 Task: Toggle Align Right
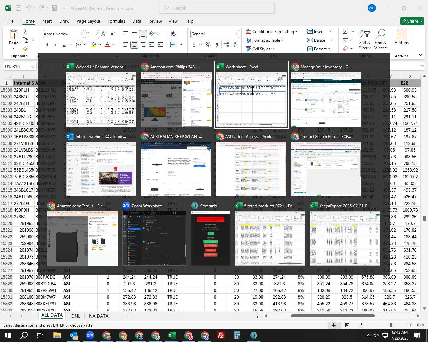pos(143,45)
